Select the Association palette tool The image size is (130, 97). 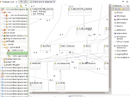121,51
